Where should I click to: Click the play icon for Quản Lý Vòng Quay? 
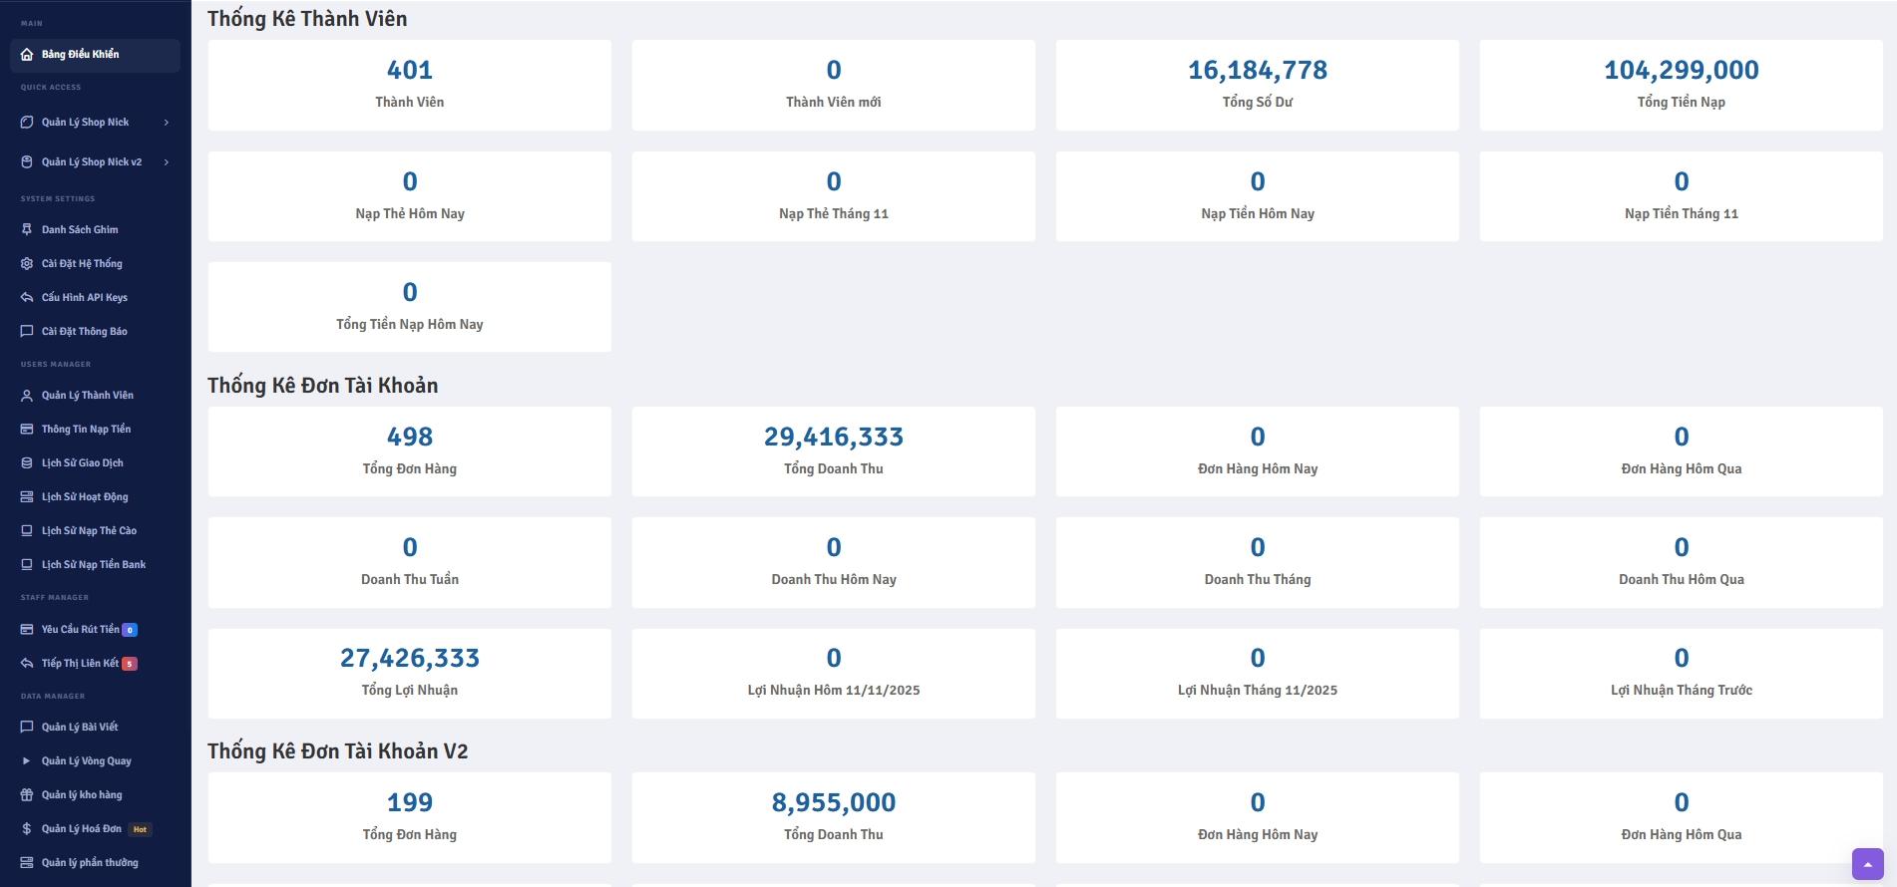pyautogui.click(x=27, y=761)
